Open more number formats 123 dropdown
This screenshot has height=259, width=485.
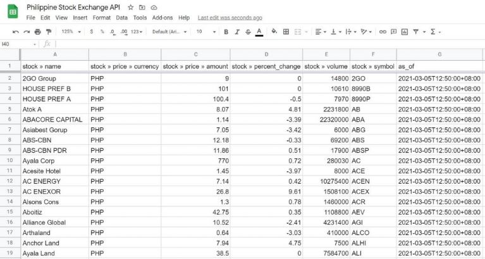click(x=137, y=32)
